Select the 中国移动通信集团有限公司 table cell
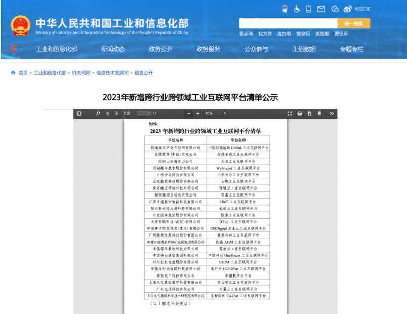This screenshot has height=314, width=407. [x=176, y=255]
